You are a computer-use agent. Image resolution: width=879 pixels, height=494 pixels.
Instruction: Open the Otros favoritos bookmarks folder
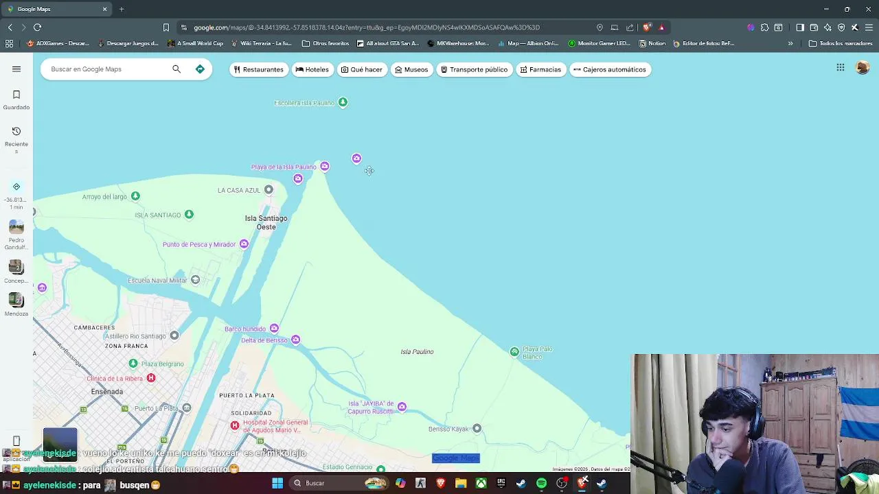(x=326, y=43)
